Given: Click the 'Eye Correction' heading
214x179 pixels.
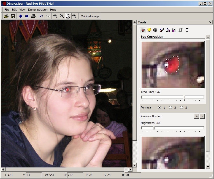Looking at the screenshot, I should (152, 37).
